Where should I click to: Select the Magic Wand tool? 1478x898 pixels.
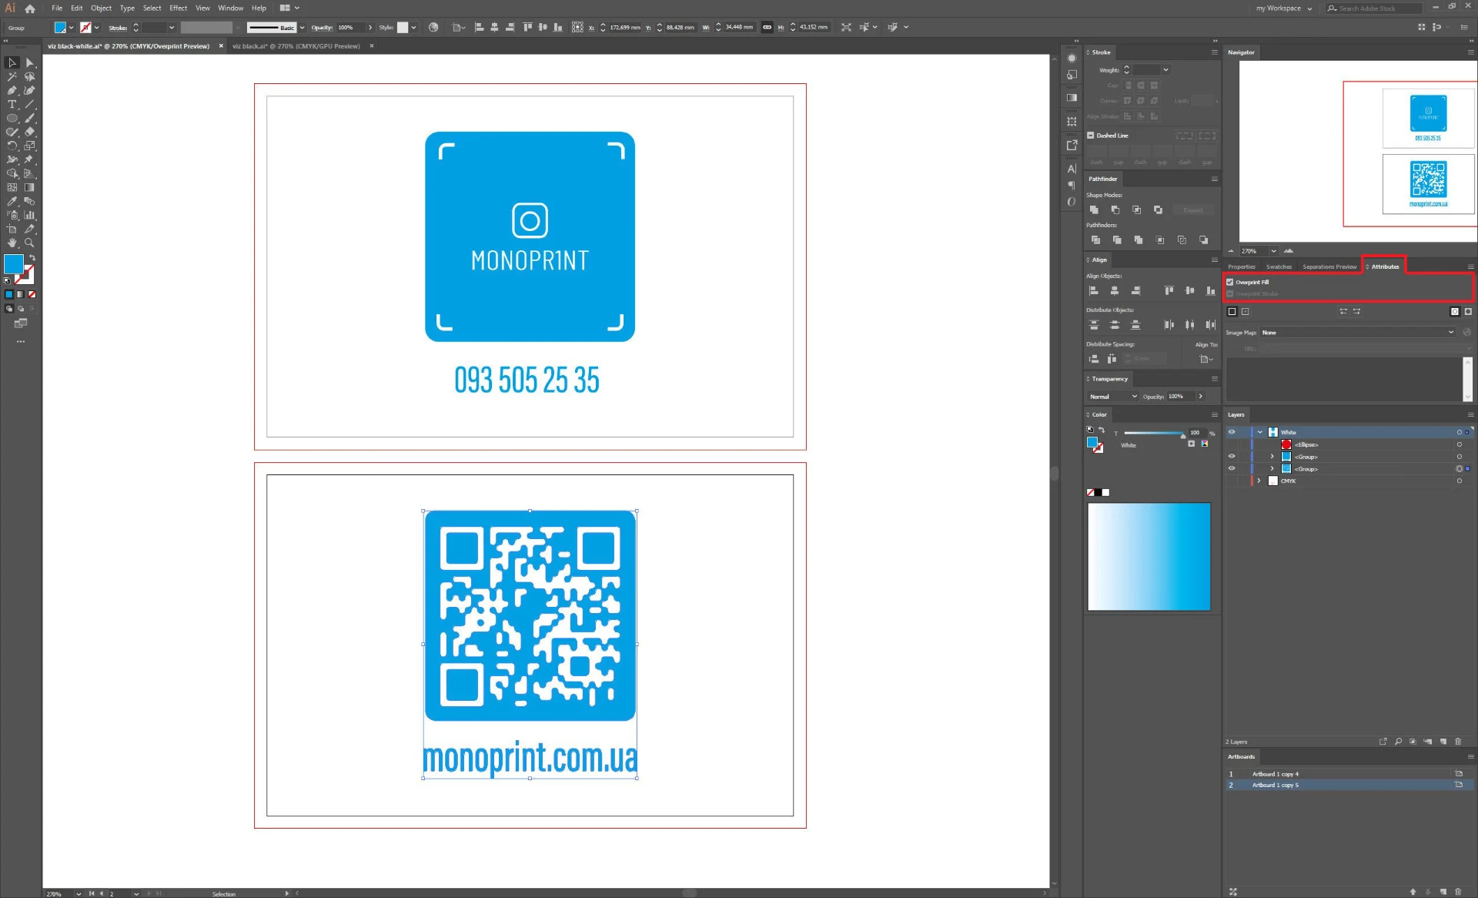pyautogui.click(x=12, y=77)
